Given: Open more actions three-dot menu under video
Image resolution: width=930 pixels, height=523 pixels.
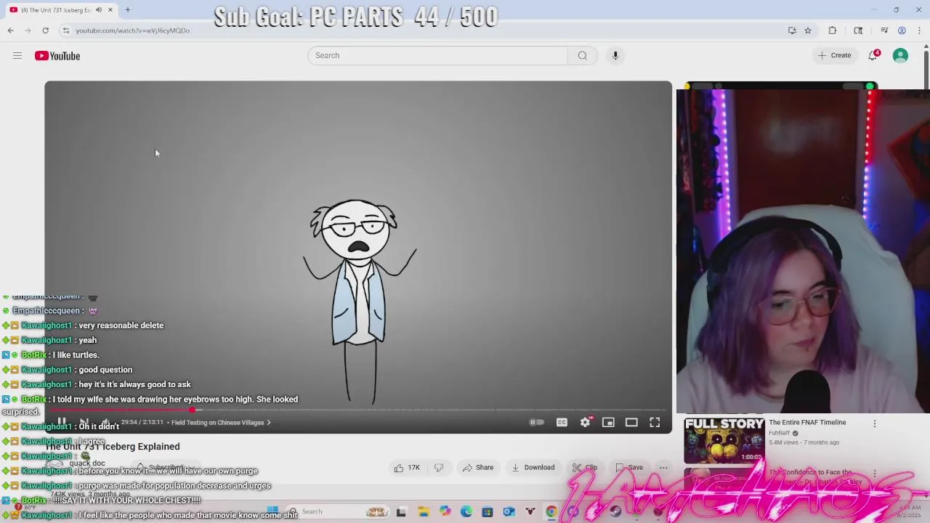Looking at the screenshot, I should [663, 468].
